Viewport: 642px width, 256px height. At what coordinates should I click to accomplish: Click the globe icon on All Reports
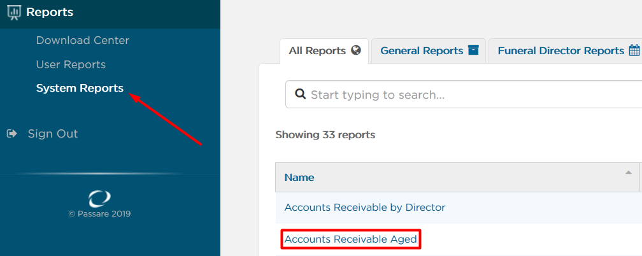pos(356,50)
